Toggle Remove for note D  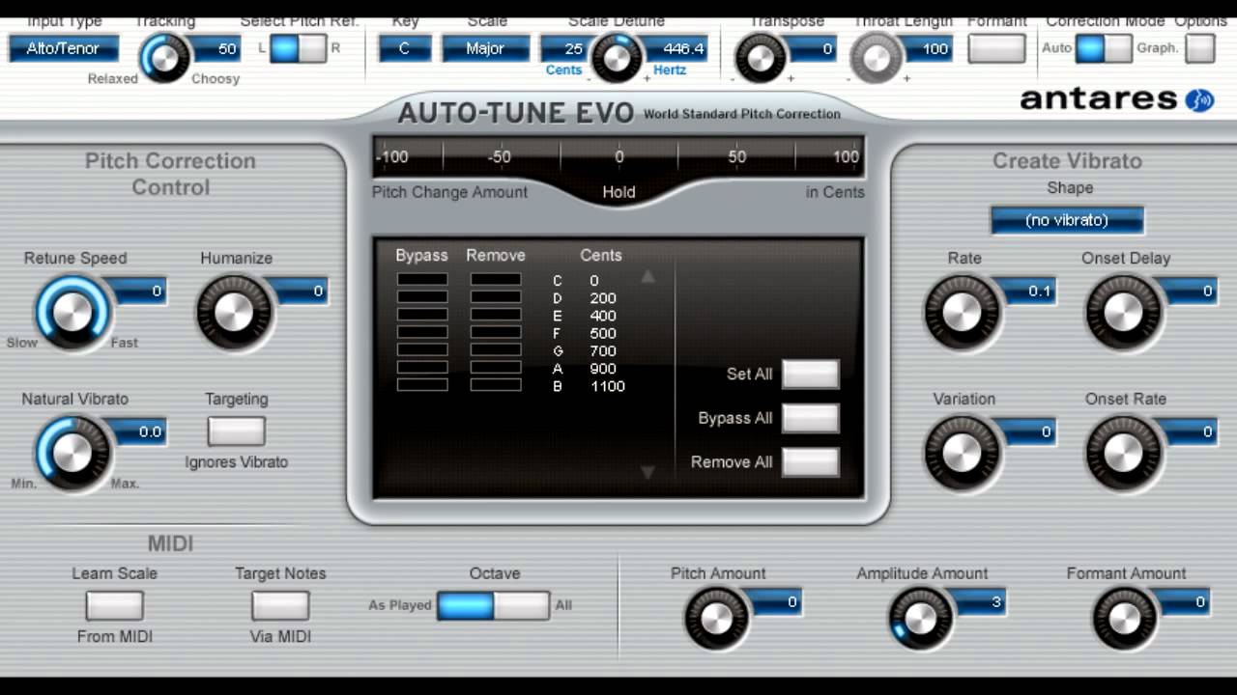[x=496, y=297]
